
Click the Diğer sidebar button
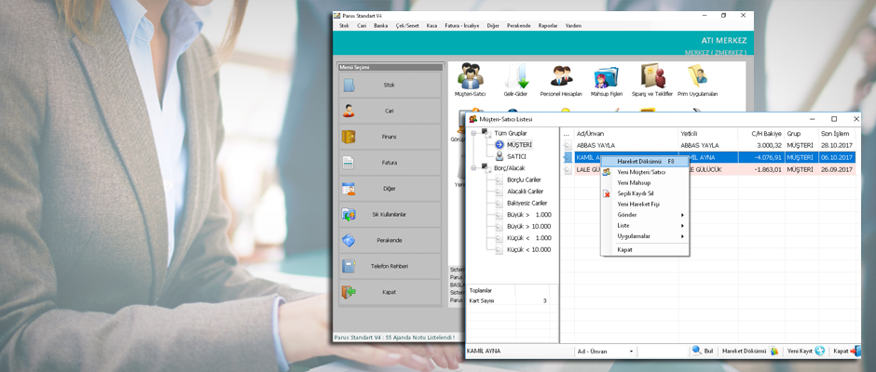point(390,189)
